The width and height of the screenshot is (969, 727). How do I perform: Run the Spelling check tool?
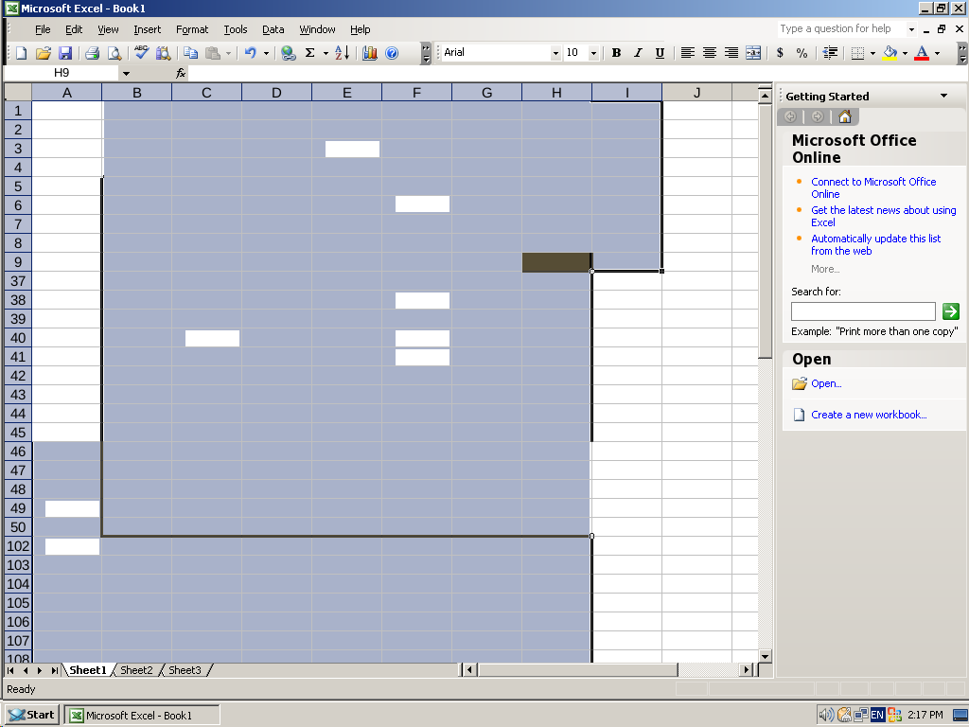[x=141, y=53]
